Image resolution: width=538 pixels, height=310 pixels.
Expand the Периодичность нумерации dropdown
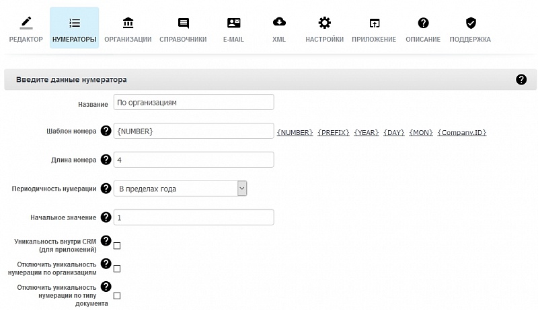pyautogui.click(x=180, y=189)
